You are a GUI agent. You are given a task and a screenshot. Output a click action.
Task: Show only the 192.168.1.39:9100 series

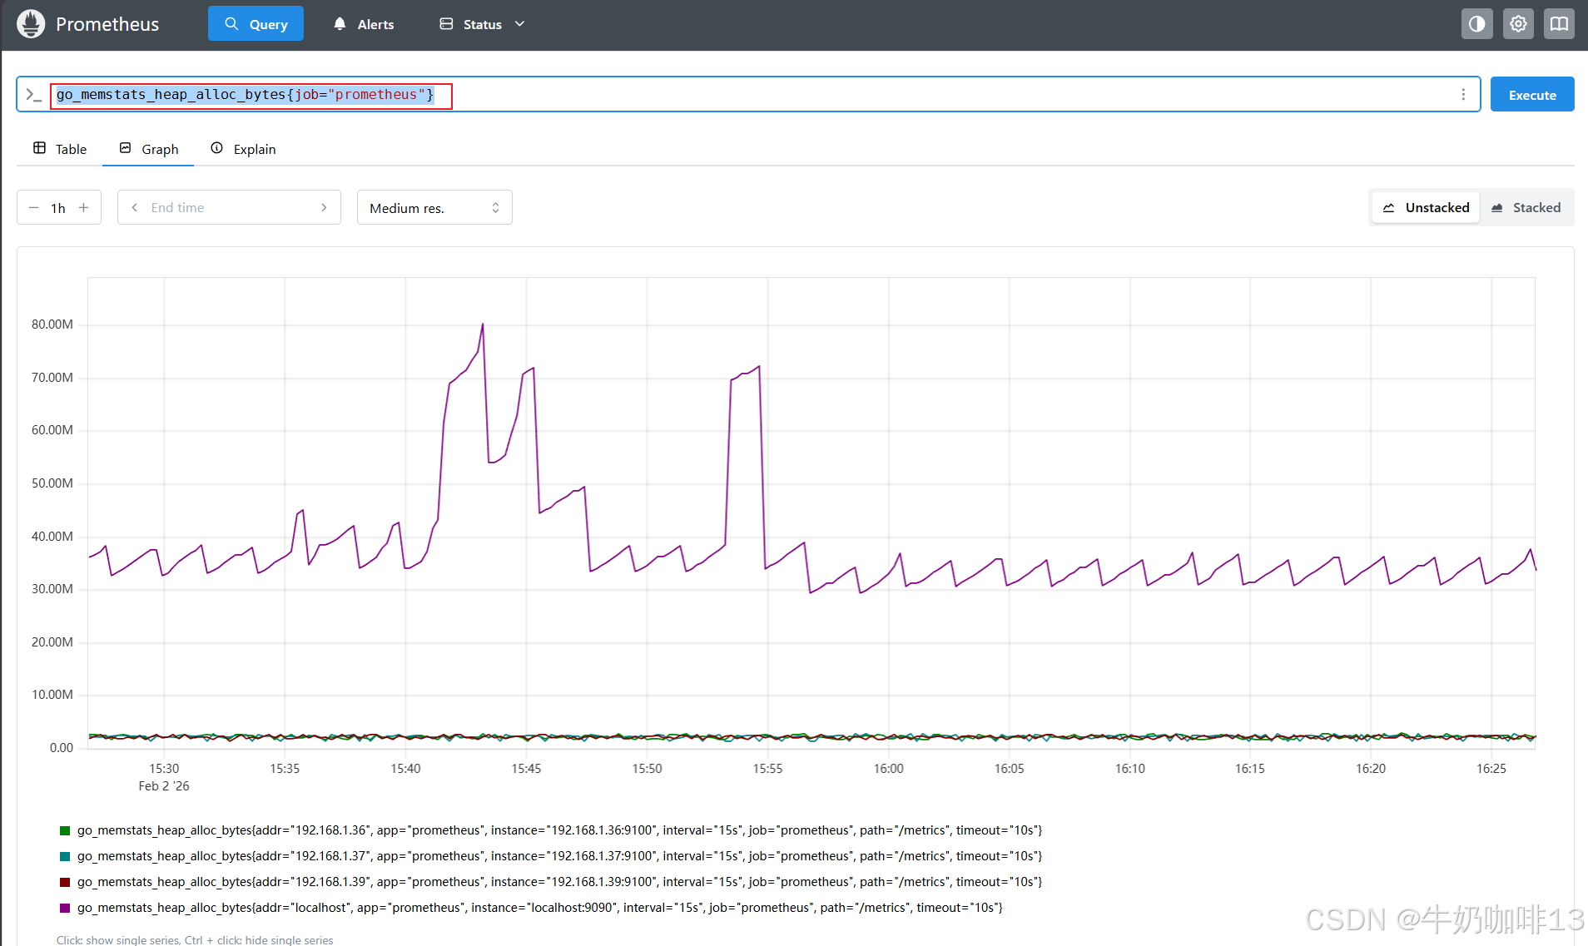click(x=559, y=882)
